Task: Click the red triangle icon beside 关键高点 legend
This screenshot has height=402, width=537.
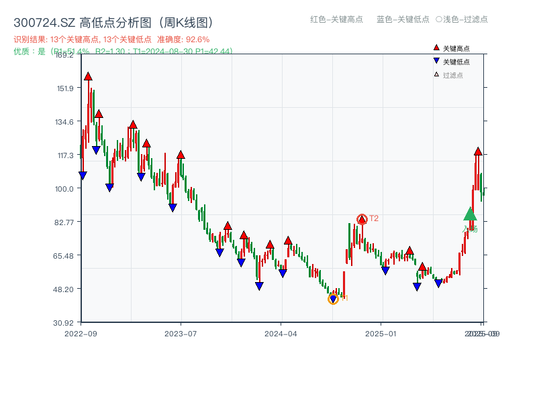Action: point(436,48)
